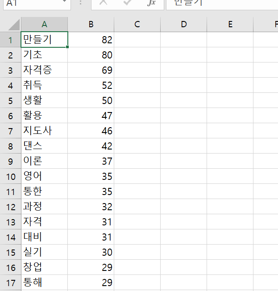
Task: Select column E header
Action: click(230, 24)
